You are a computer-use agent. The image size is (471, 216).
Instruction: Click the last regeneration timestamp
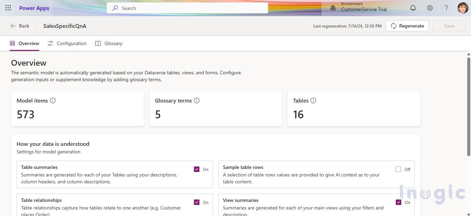(347, 26)
